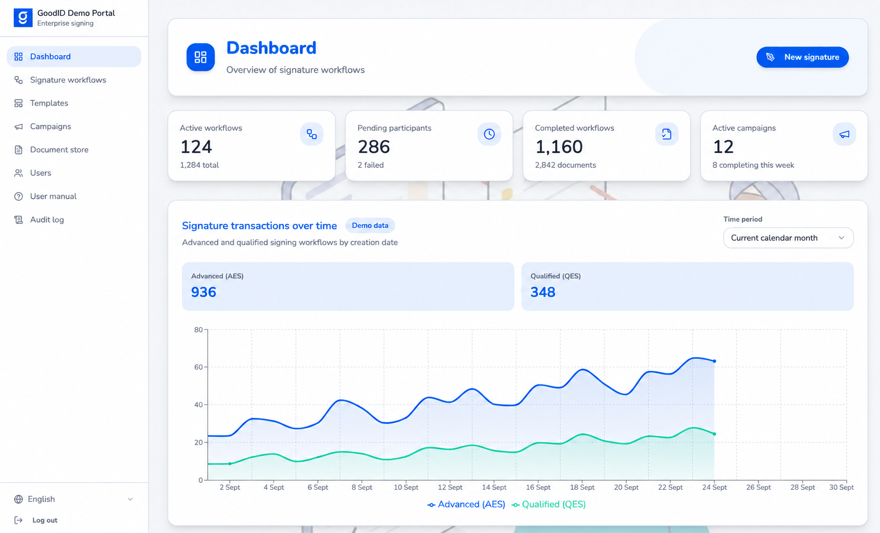This screenshot has width=880, height=533.
Task: Click the Templates sidebar icon
Action: [x=19, y=103]
